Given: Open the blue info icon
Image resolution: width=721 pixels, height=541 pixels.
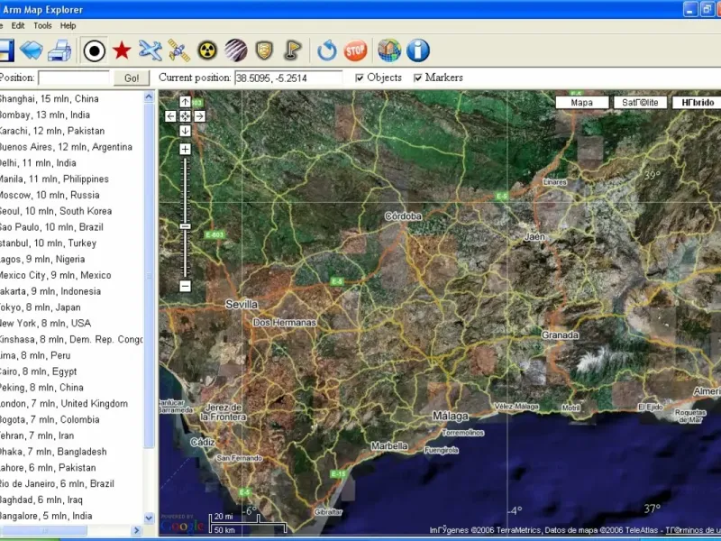Looking at the screenshot, I should click(418, 50).
